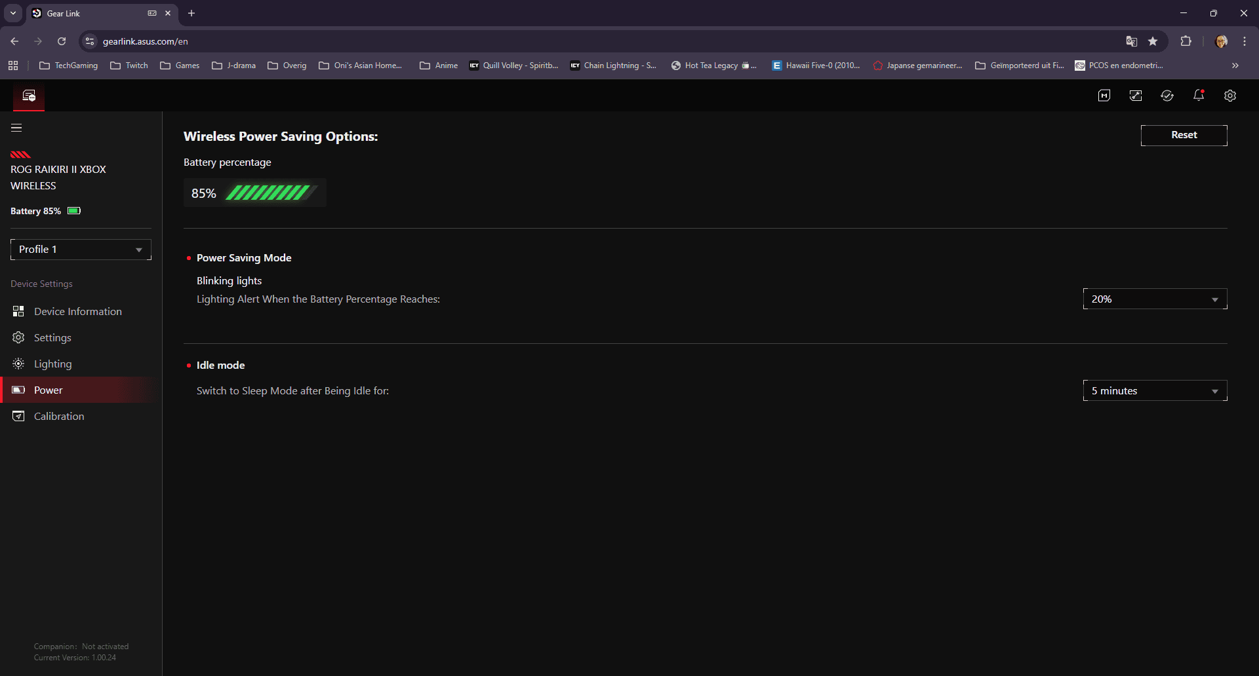1259x676 pixels.
Task: Go to Lighting section in sidebar
Action: (52, 364)
